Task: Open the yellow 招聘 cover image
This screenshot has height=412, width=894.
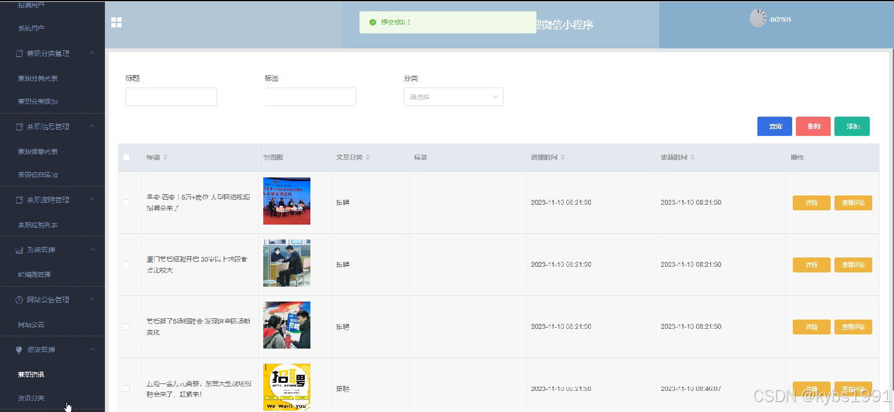Action: click(287, 387)
